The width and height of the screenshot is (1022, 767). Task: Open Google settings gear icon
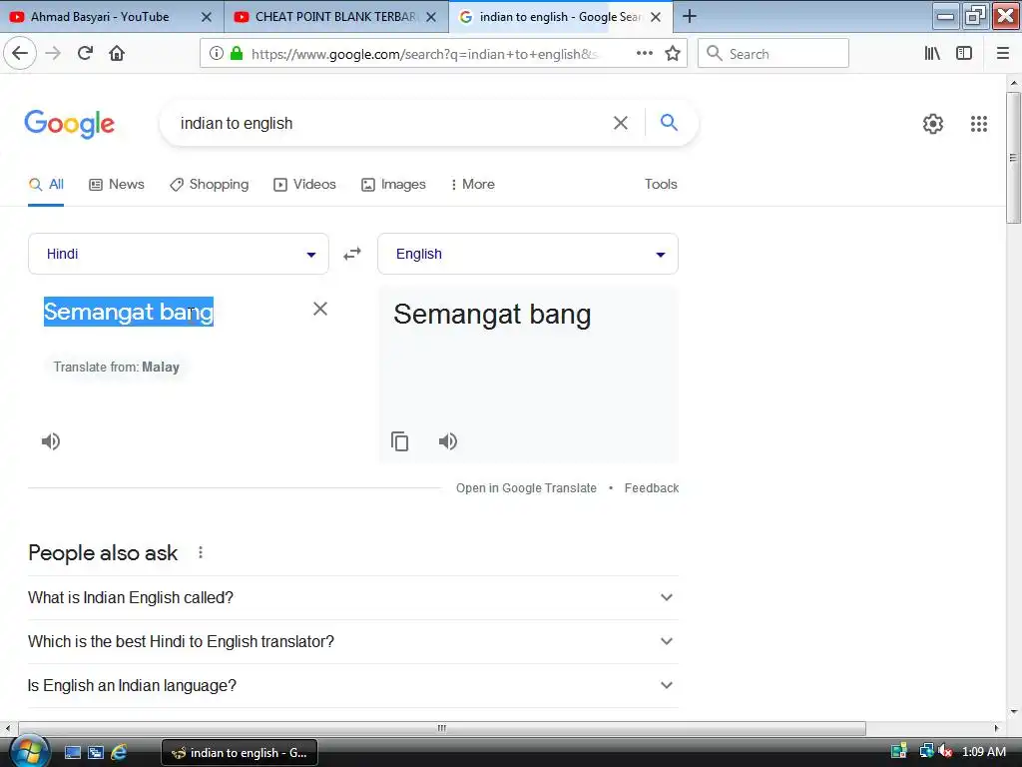(x=933, y=123)
